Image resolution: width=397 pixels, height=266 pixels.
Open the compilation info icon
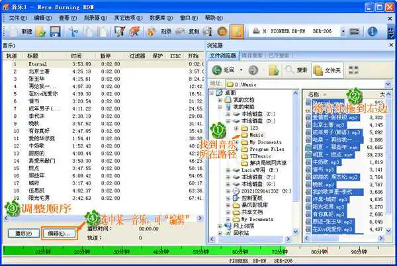(119, 32)
